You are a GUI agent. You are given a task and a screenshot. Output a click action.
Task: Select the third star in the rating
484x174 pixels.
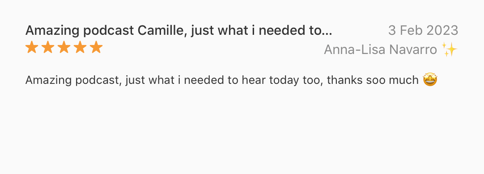(x=64, y=48)
